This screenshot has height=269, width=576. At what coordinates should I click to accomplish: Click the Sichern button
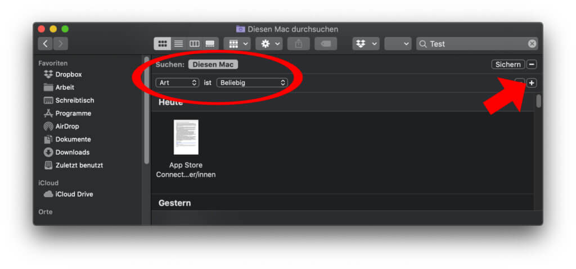tap(508, 65)
